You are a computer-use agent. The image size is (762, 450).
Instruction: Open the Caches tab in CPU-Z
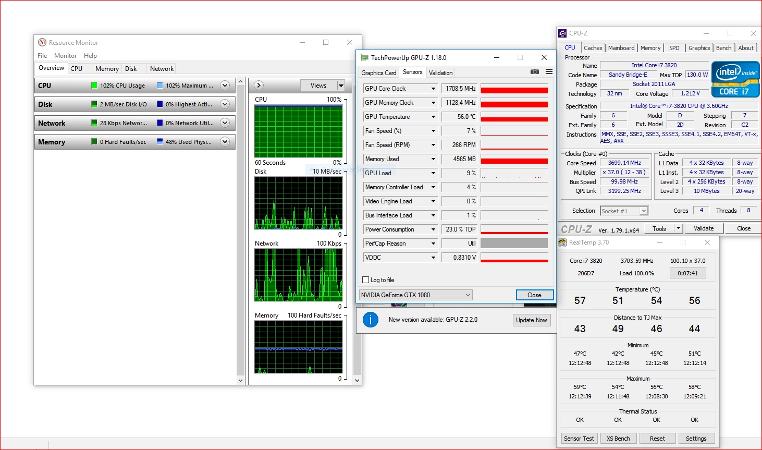pyautogui.click(x=593, y=48)
